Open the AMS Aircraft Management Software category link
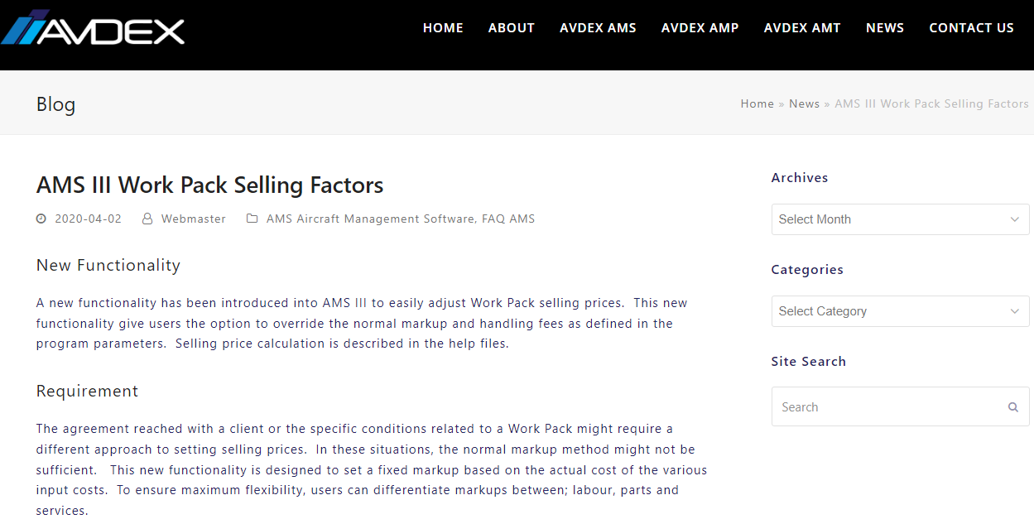This screenshot has width=1034, height=524. (x=370, y=219)
